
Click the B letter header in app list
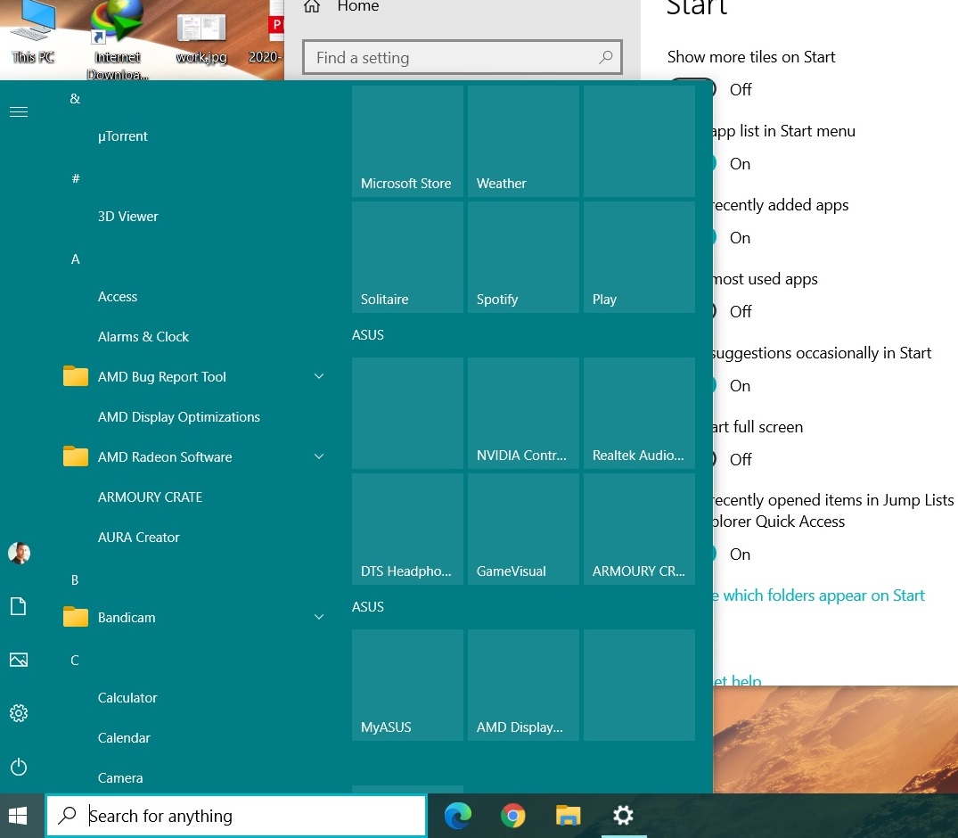(75, 579)
